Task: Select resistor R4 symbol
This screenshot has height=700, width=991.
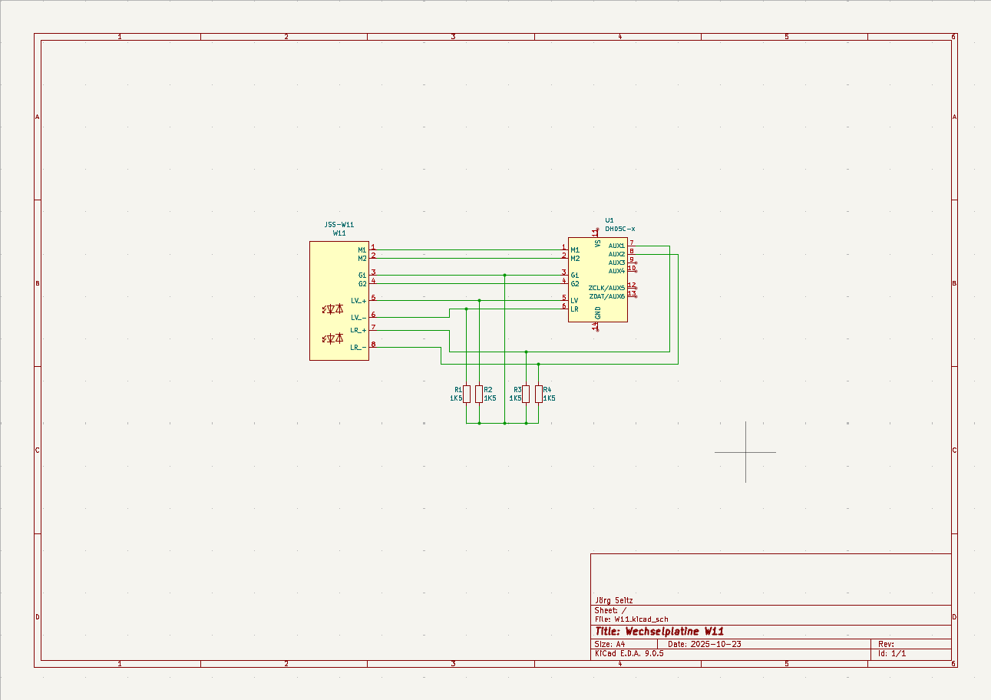Action: tap(539, 394)
